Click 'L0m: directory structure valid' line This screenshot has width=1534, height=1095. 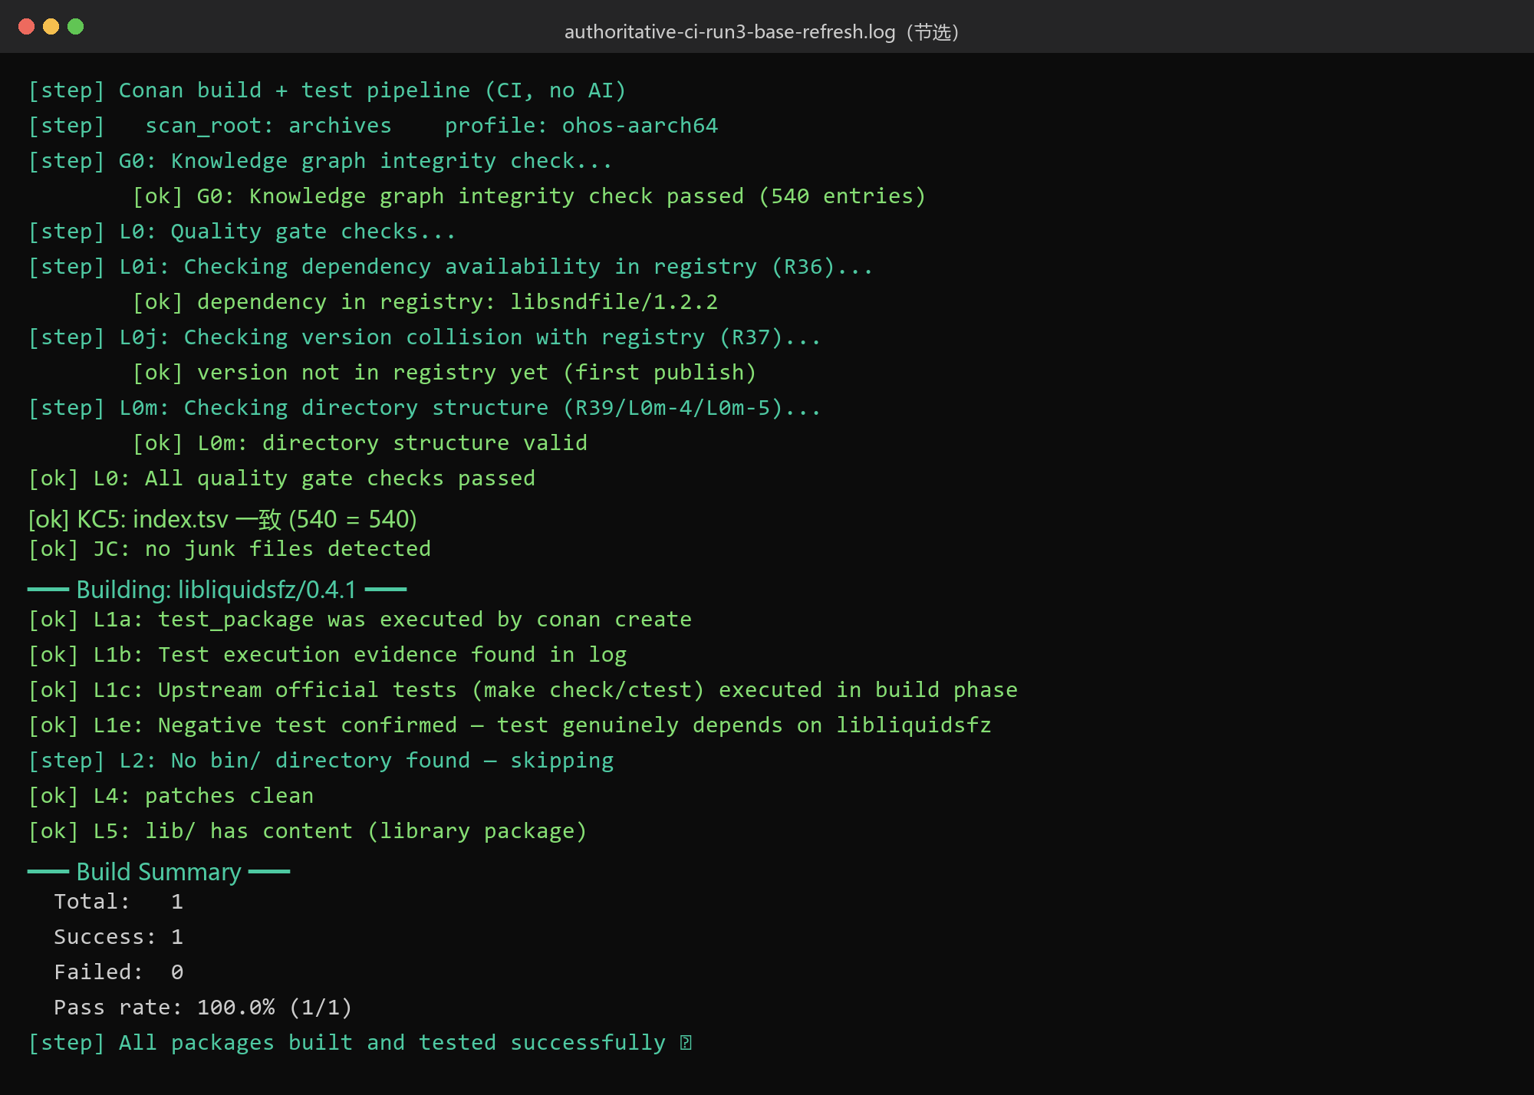360,443
